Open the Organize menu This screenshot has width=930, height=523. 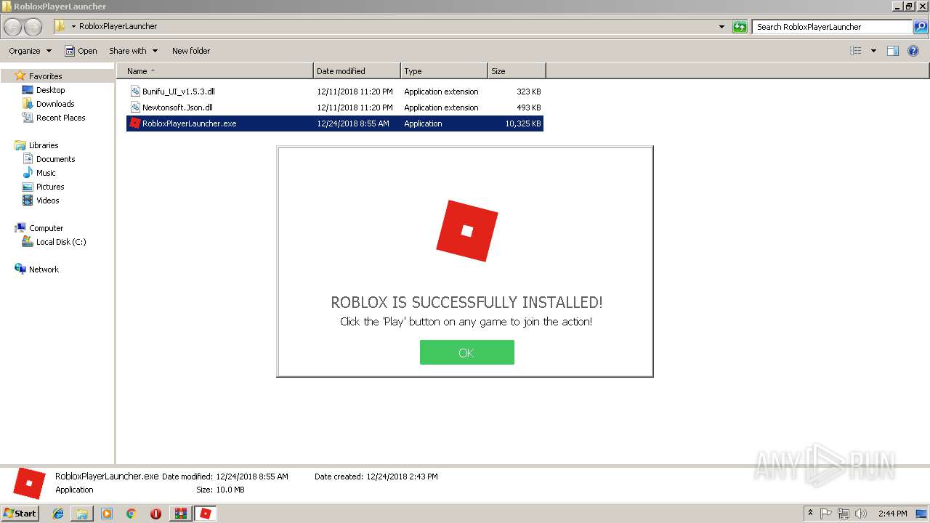30,51
